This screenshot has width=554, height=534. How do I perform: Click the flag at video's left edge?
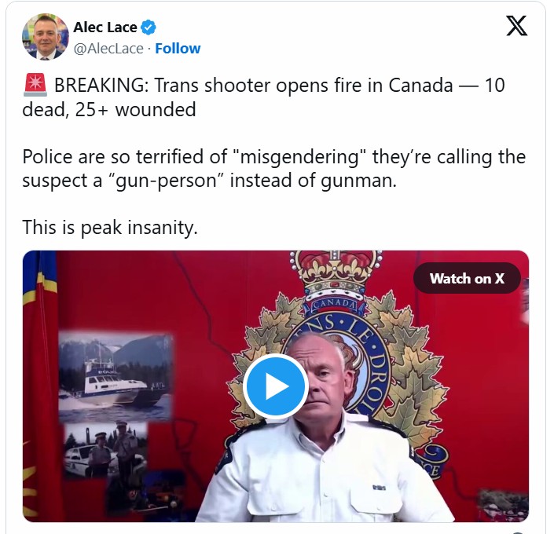(x=39, y=385)
